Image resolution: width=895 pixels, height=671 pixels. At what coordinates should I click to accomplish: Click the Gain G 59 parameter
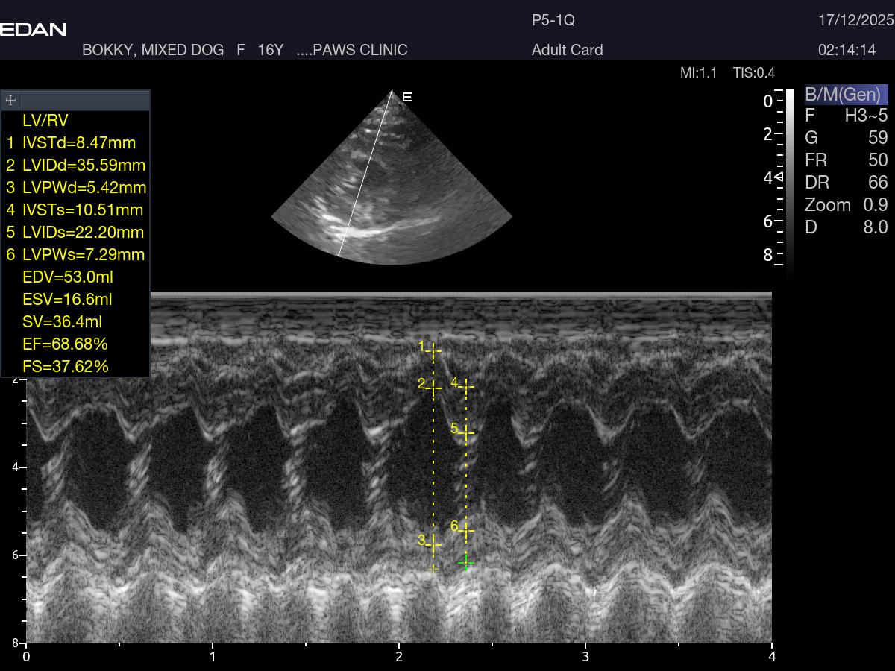pos(846,138)
